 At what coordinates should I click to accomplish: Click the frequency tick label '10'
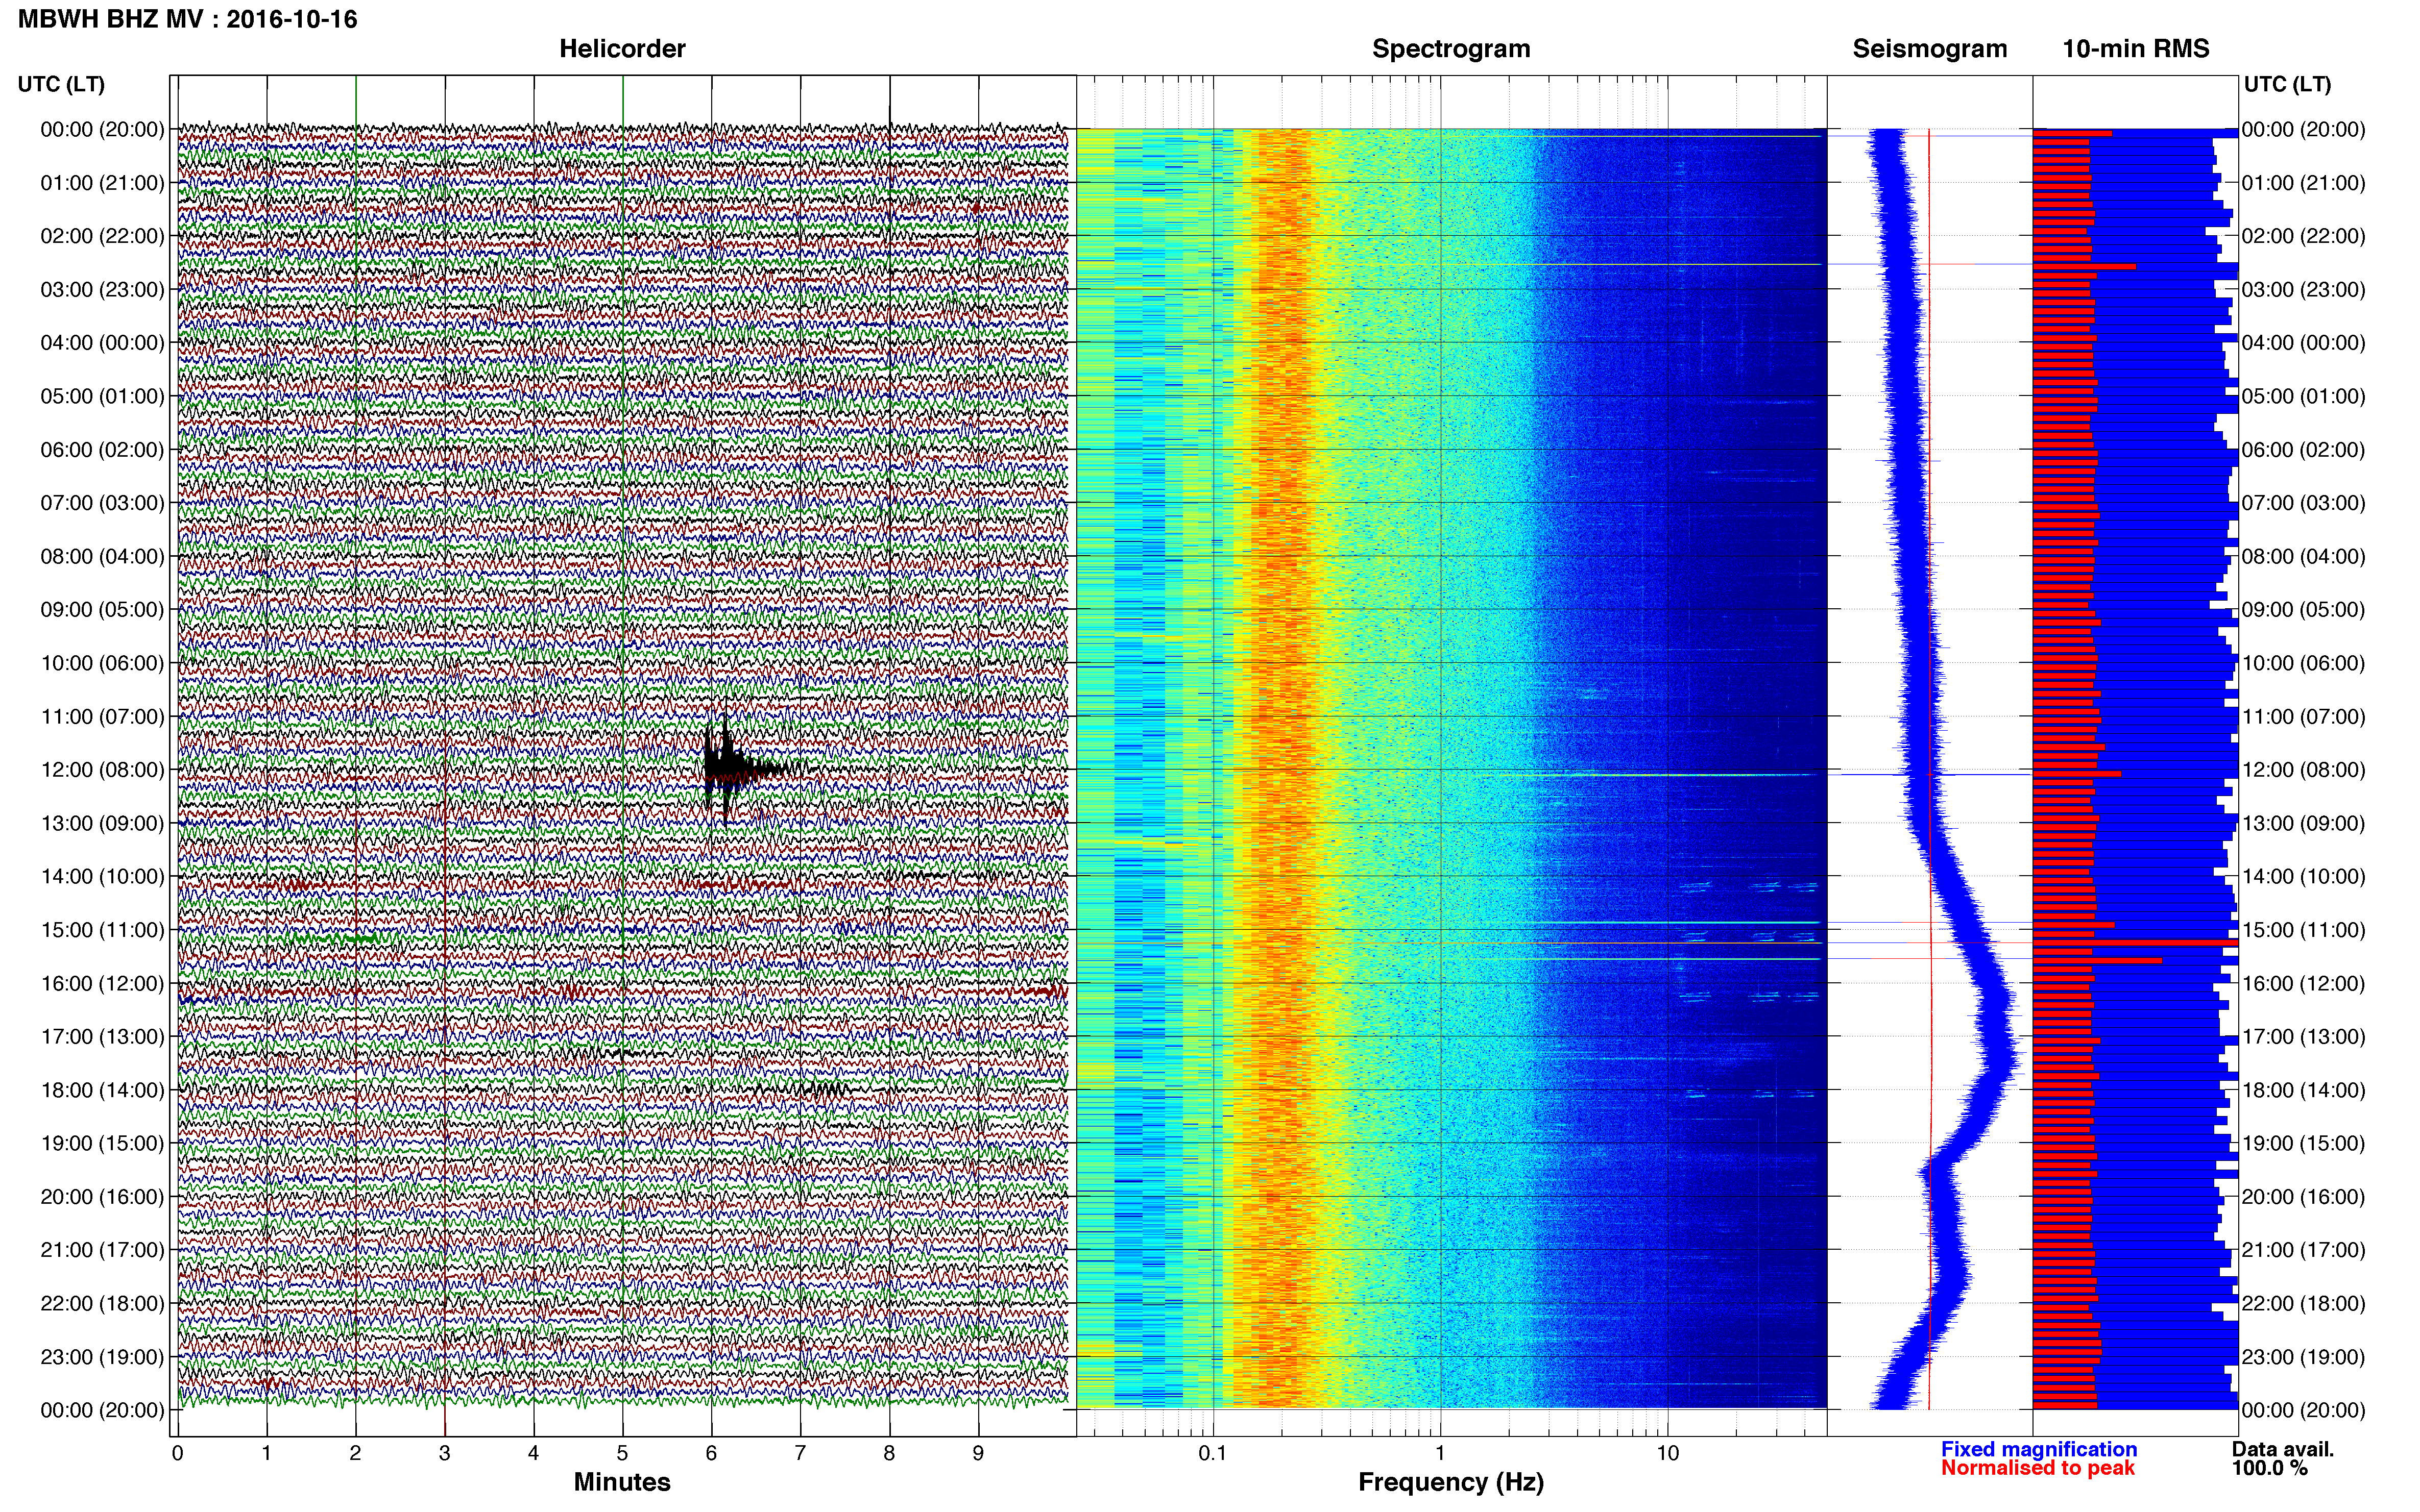(1667, 1453)
